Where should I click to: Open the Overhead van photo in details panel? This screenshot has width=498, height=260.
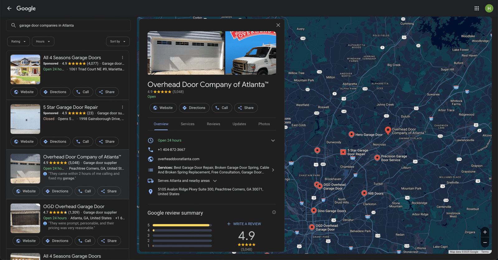(x=251, y=53)
